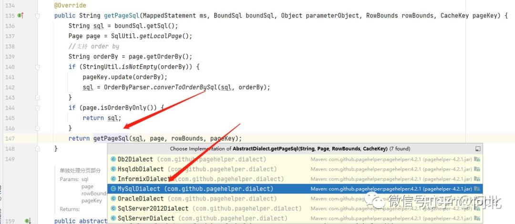Collapse the getPageSql method fold on line 135
Image resolution: width=515 pixels, height=224 pixels.
38,16
